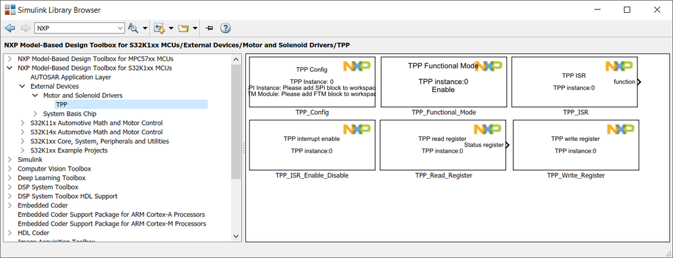Collapse NXP Toolbox for S32K1xx MCUs node

point(9,68)
